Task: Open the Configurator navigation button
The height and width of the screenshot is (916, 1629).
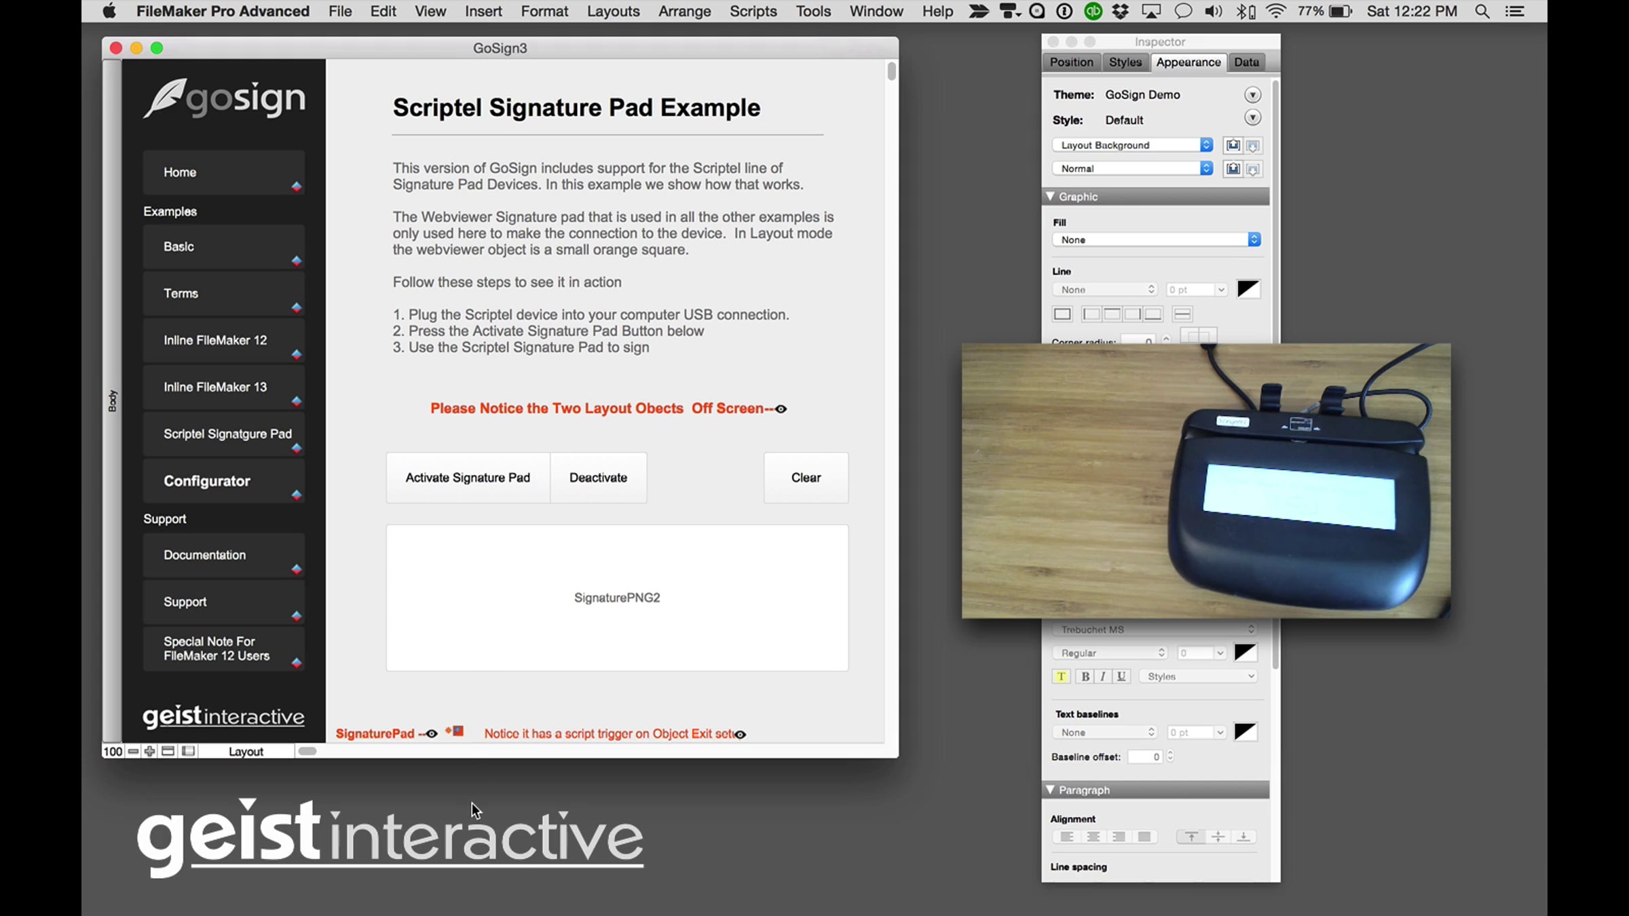Action: (223, 481)
